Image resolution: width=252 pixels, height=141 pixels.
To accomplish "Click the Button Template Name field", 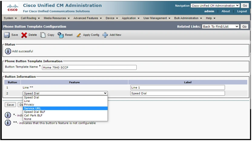I will [89, 67].
